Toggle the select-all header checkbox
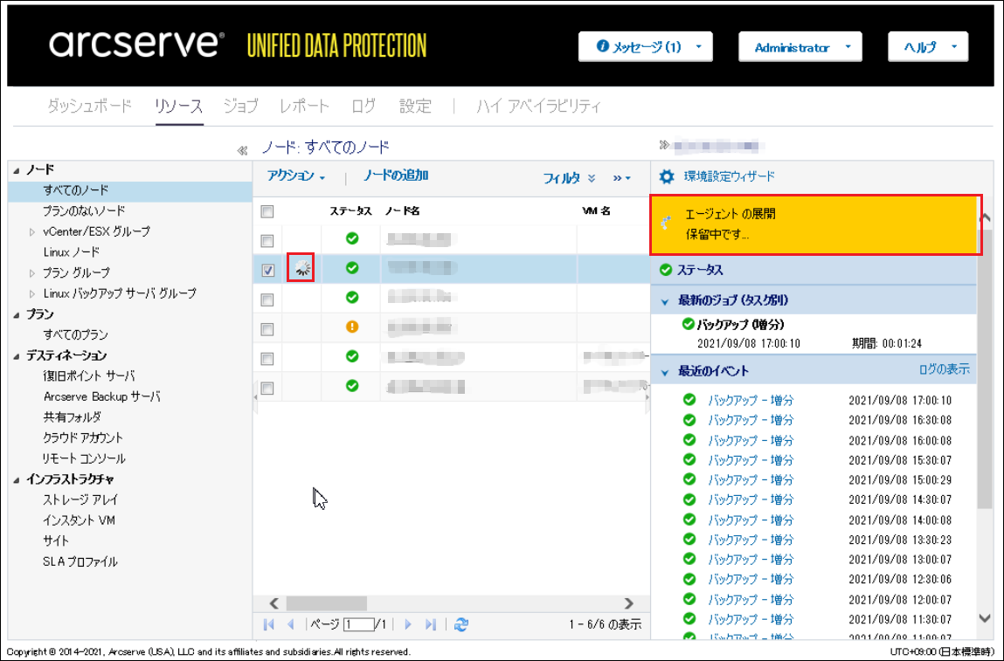Image resolution: width=1004 pixels, height=661 pixels. click(x=267, y=211)
